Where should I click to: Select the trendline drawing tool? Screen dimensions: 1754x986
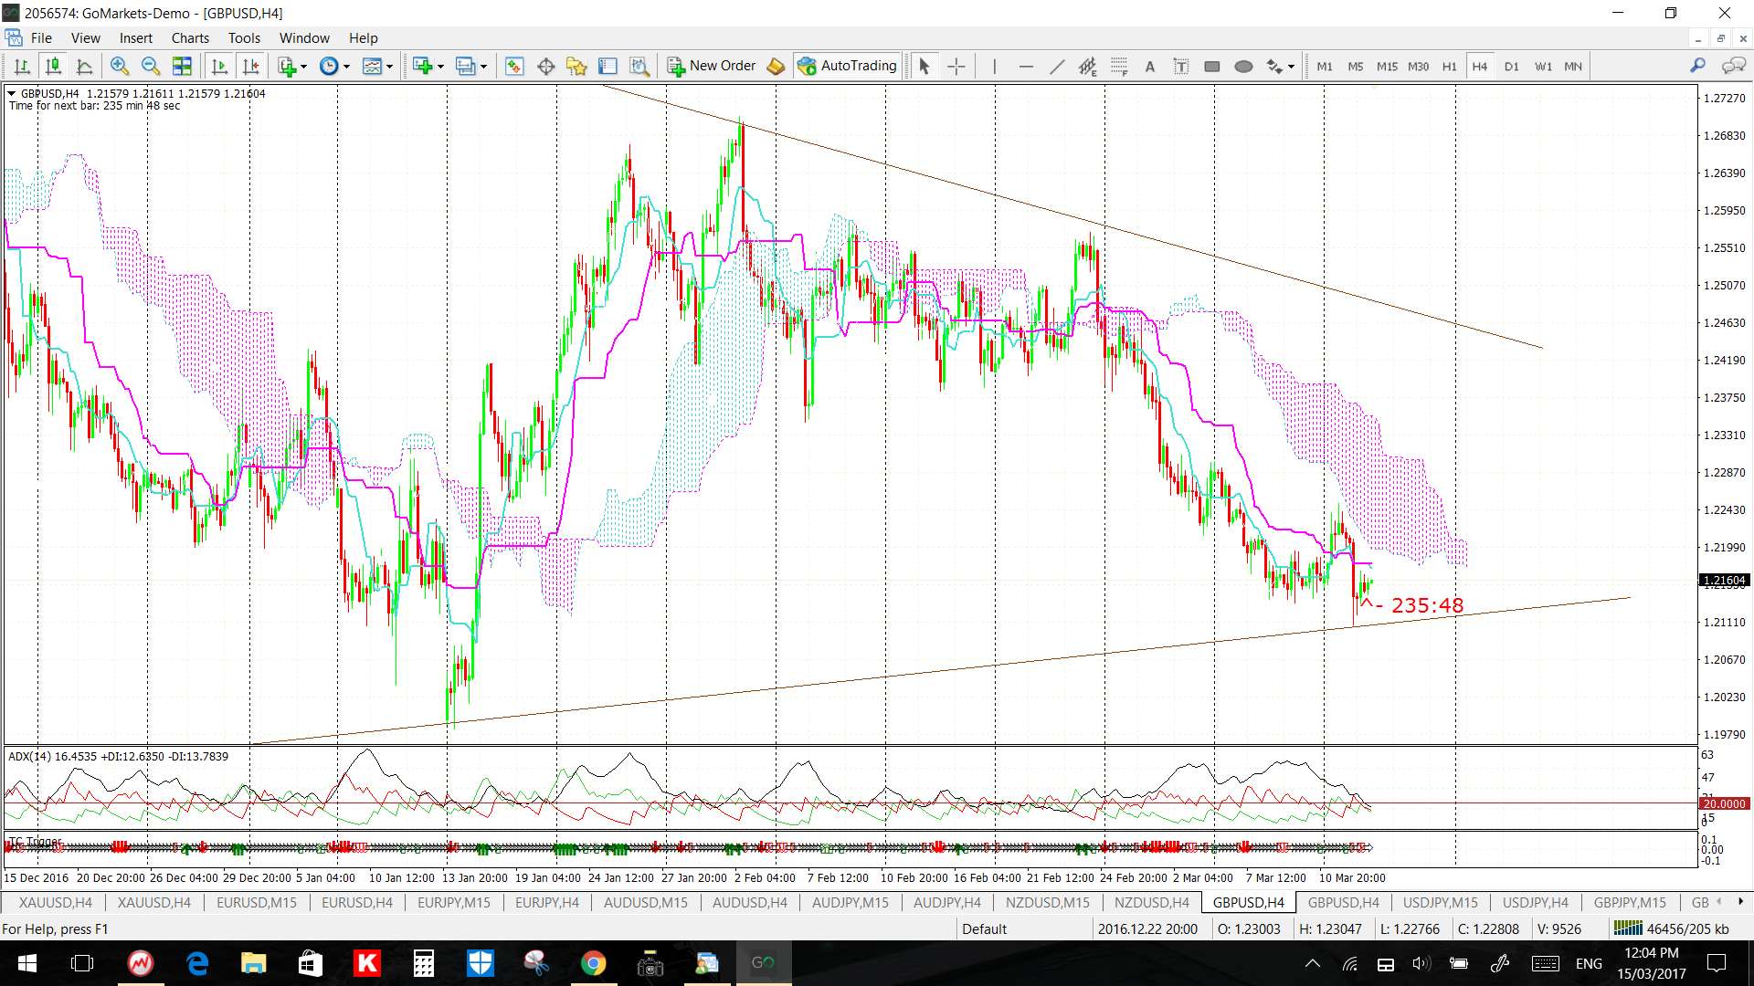click(1057, 66)
